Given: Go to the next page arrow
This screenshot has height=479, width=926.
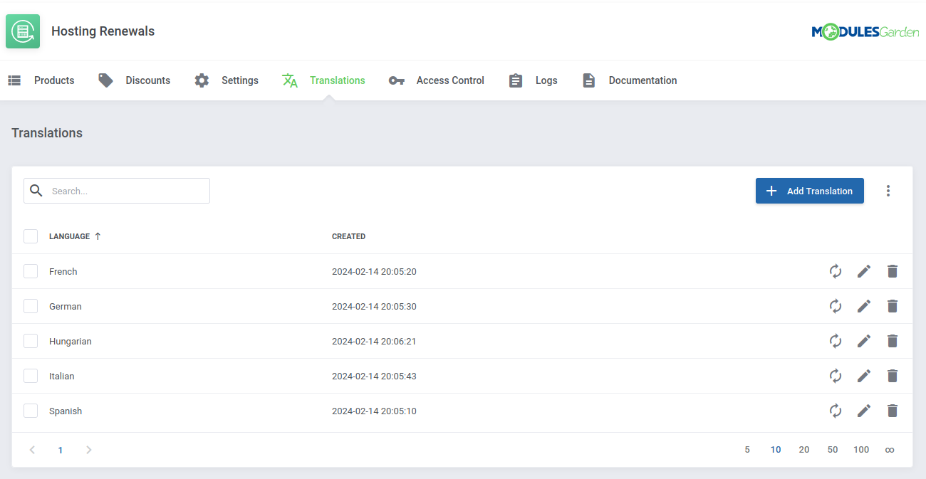Looking at the screenshot, I should [x=89, y=450].
